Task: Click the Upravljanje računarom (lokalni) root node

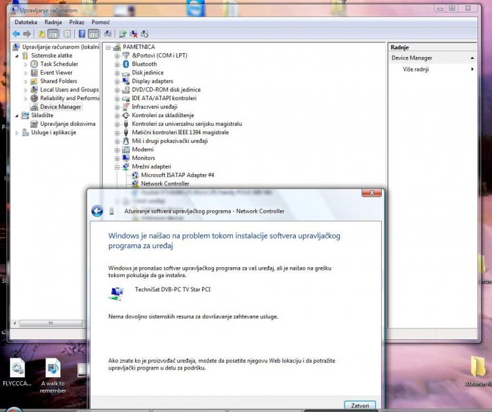Action: [60, 47]
